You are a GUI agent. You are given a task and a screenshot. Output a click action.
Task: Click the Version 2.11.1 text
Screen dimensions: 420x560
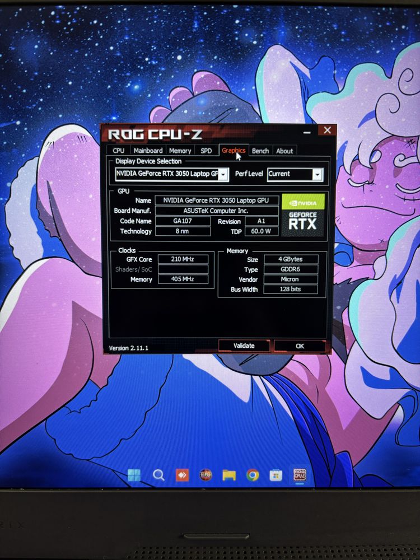point(129,348)
